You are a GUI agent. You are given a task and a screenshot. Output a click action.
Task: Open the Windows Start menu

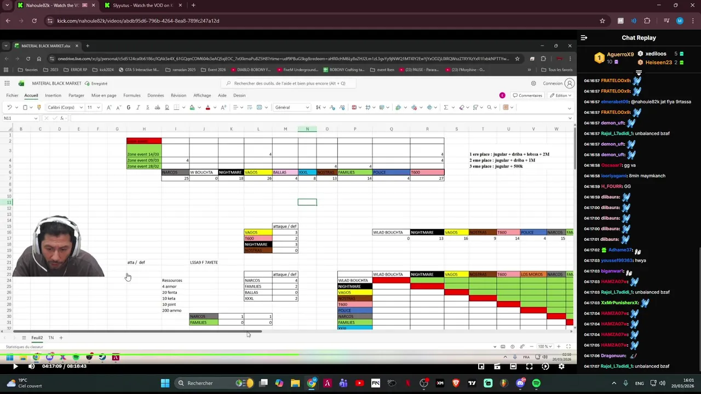(x=165, y=383)
